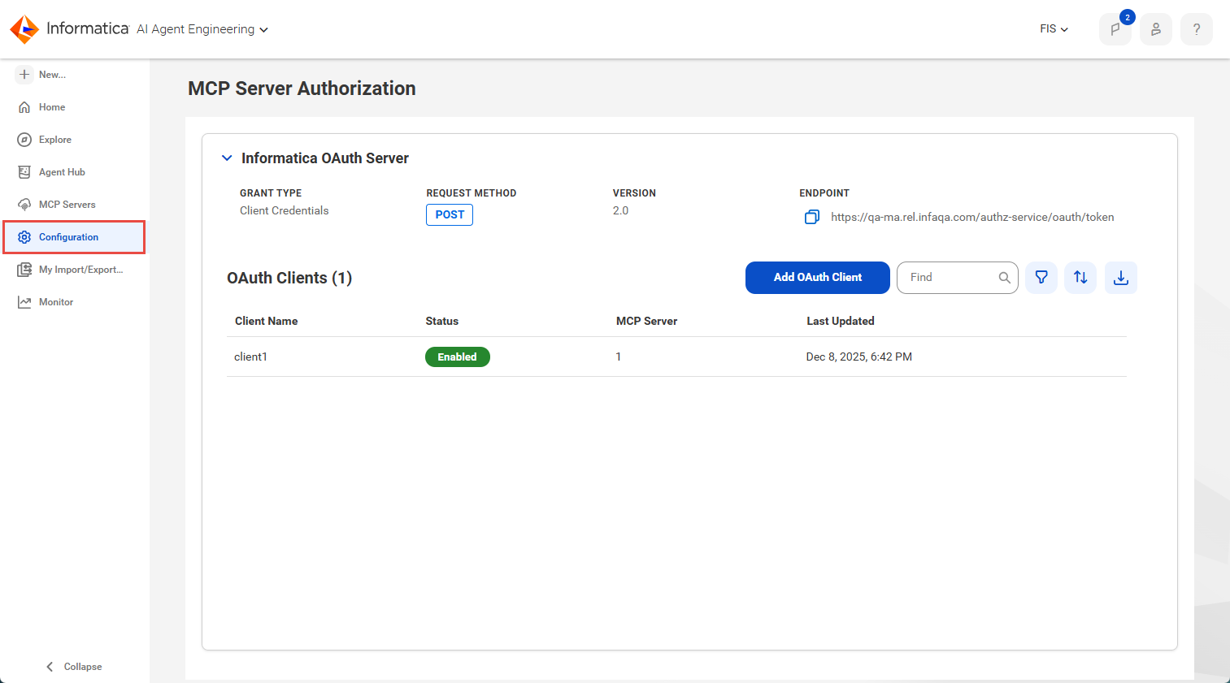Open the filter funnel icon

pos(1041,278)
